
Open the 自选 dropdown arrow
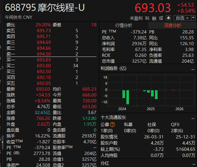pyautogui.click(x=193, y=18)
